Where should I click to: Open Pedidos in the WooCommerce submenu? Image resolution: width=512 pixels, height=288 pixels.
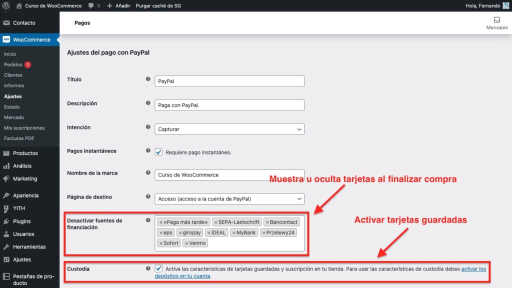coord(13,64)
